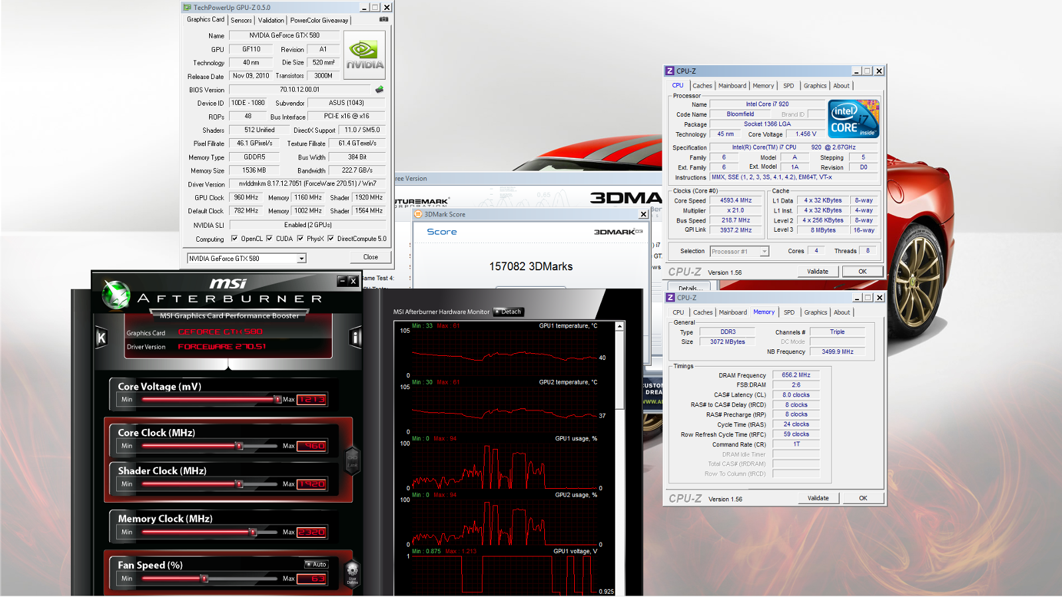Click the Memory Clock slider handle
The image size is (1062, 597).
253,532
